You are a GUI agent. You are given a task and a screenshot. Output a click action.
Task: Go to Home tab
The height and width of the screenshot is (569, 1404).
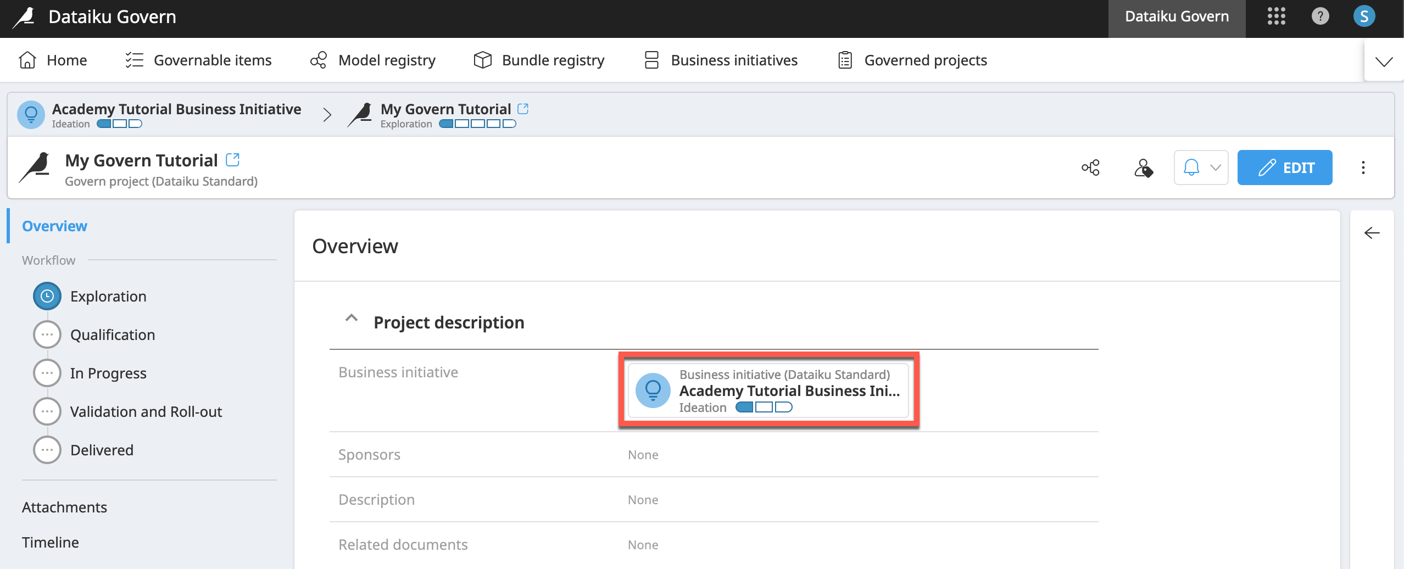coord(53,60)
